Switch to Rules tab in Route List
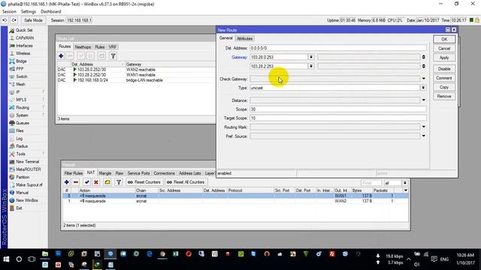Screen dimensions: 481x270 point(100,47)
